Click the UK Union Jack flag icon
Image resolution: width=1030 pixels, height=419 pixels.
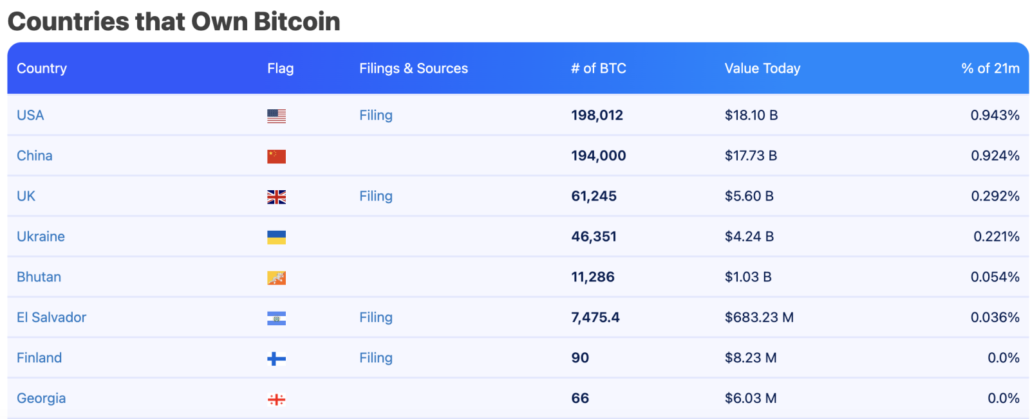point(276,197)
